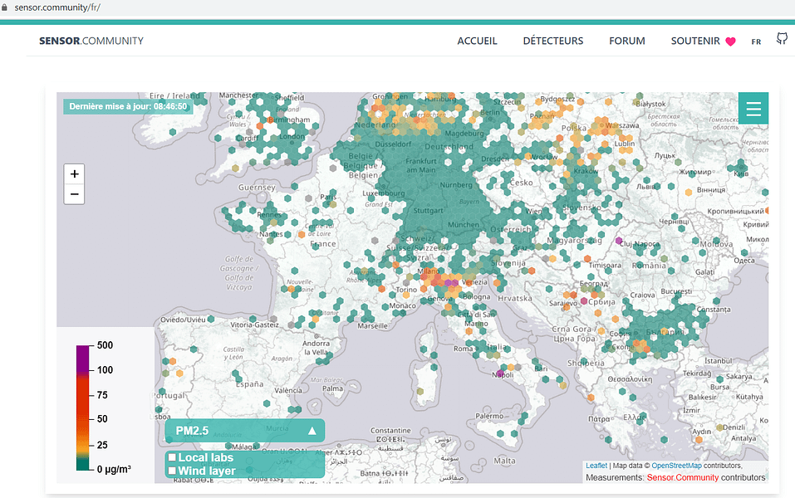Open the FR language selector
The image size is (795, 498).
point(756,41)
